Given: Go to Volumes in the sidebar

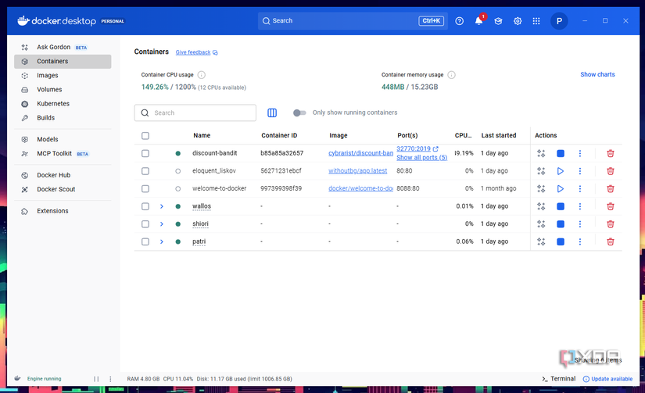Looking at the screenshot, I should tap(63, 90).
